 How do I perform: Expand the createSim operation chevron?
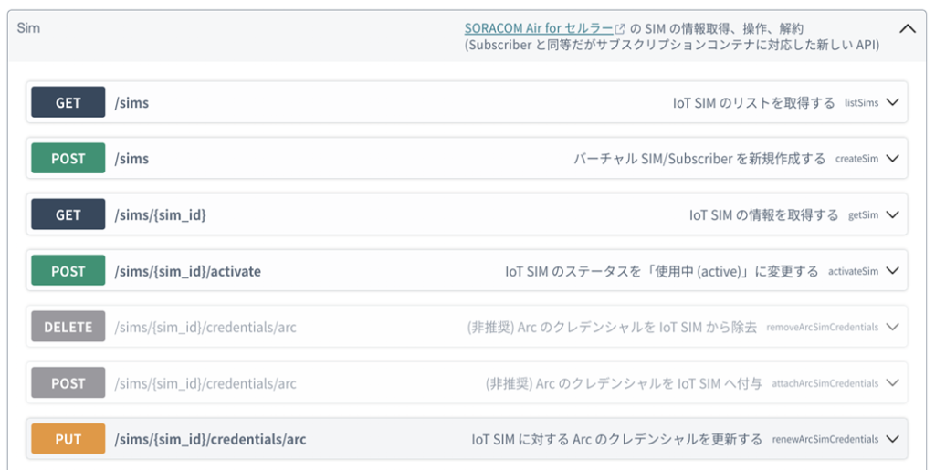[x=892, y=159]
